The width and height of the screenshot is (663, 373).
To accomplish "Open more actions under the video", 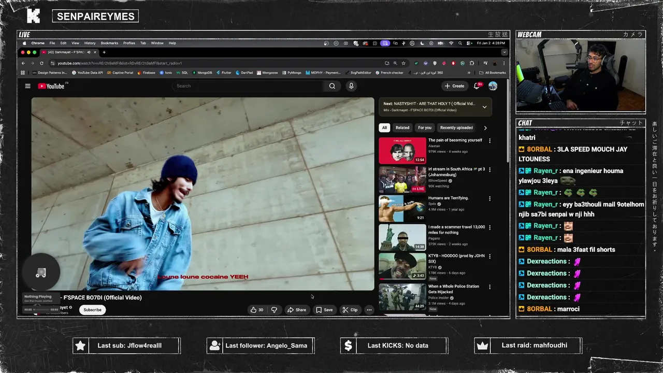I will click(369, 310).
